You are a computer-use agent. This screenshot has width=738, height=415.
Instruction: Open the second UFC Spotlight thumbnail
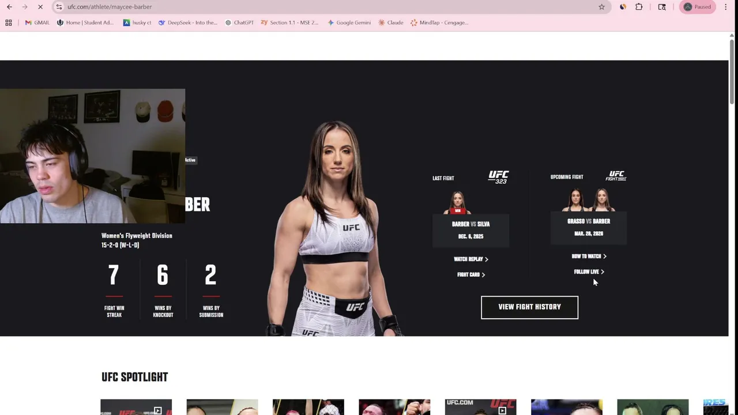[222, 407]
